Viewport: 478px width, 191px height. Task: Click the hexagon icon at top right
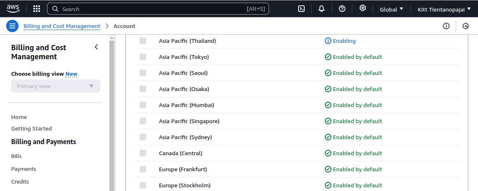[466, 26]
